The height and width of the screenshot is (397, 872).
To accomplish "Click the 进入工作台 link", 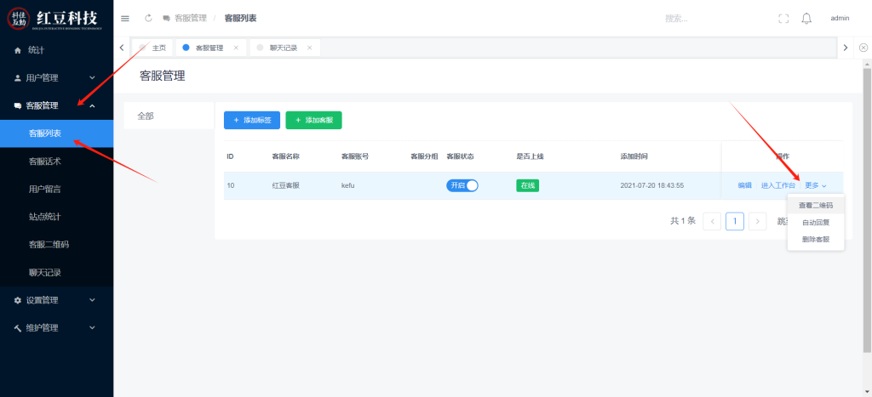I will pyautogui.click(x=777, y=185).
